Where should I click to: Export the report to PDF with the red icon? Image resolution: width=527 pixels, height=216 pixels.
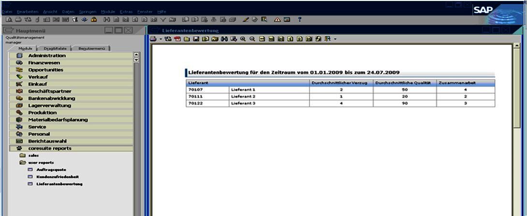coord(177,39)
